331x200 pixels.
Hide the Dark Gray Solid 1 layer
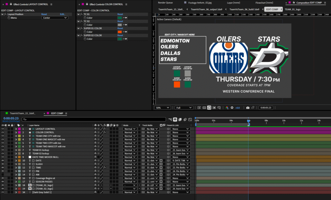[x=3, y=192]
